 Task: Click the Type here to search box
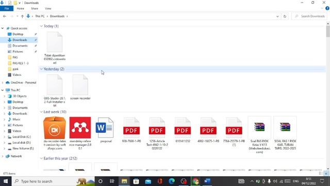53,181
